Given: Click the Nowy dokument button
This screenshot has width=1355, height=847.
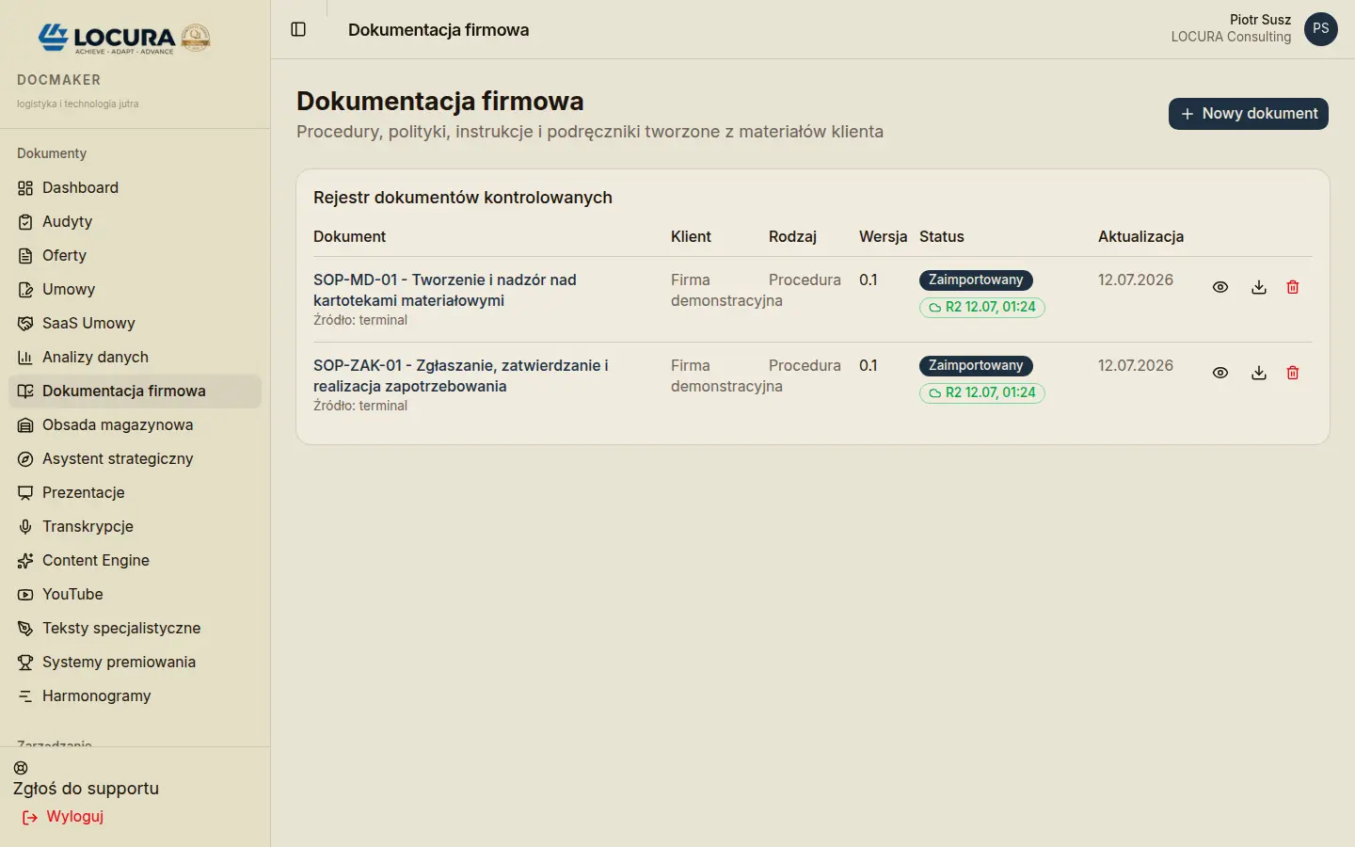Looking at the screenshot, I should pyautogui.click(x=1249, y=114).
